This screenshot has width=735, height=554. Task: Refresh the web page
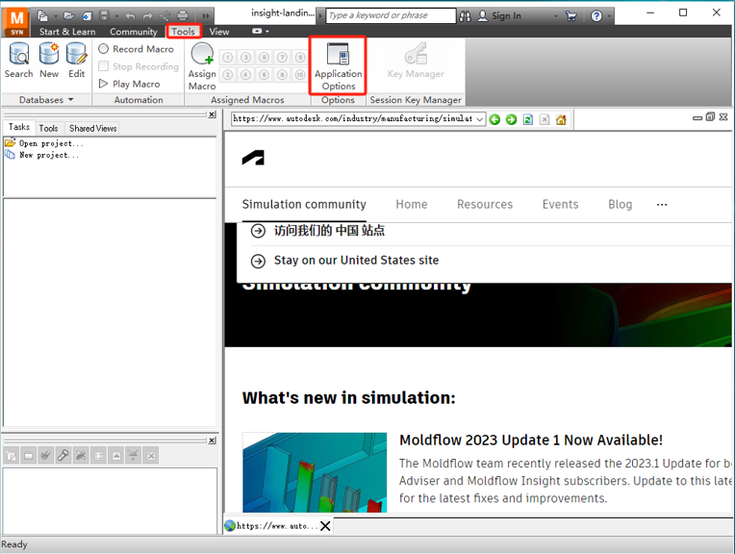[528, 119]
